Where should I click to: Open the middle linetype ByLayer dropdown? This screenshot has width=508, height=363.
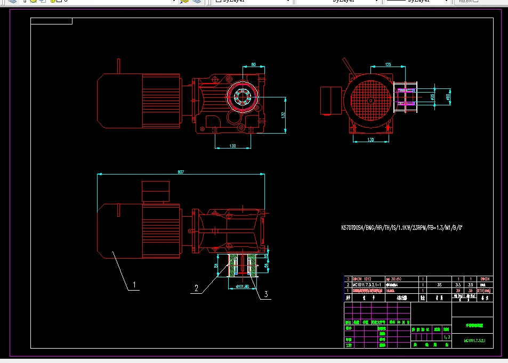pyautogui.click(x=337, y=1)
